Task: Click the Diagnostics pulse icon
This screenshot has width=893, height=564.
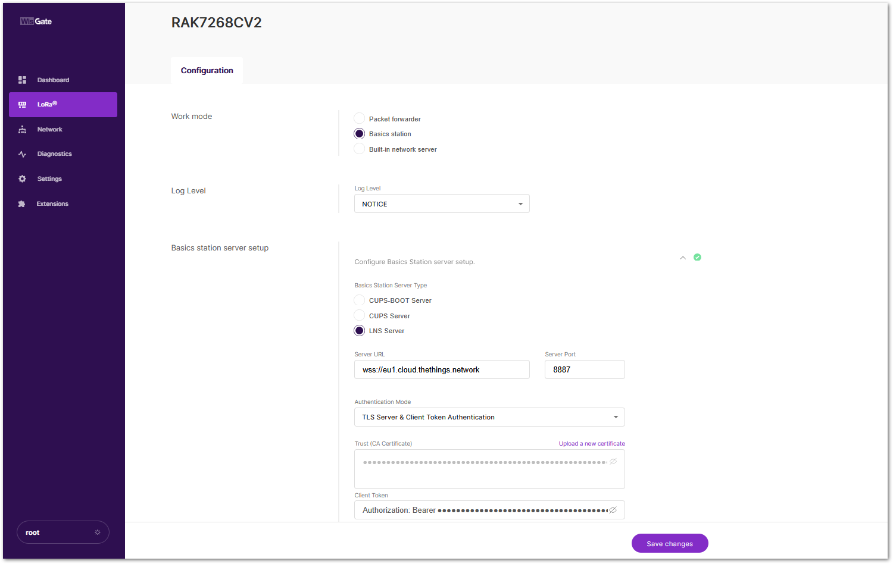Action: pos(22,154)
